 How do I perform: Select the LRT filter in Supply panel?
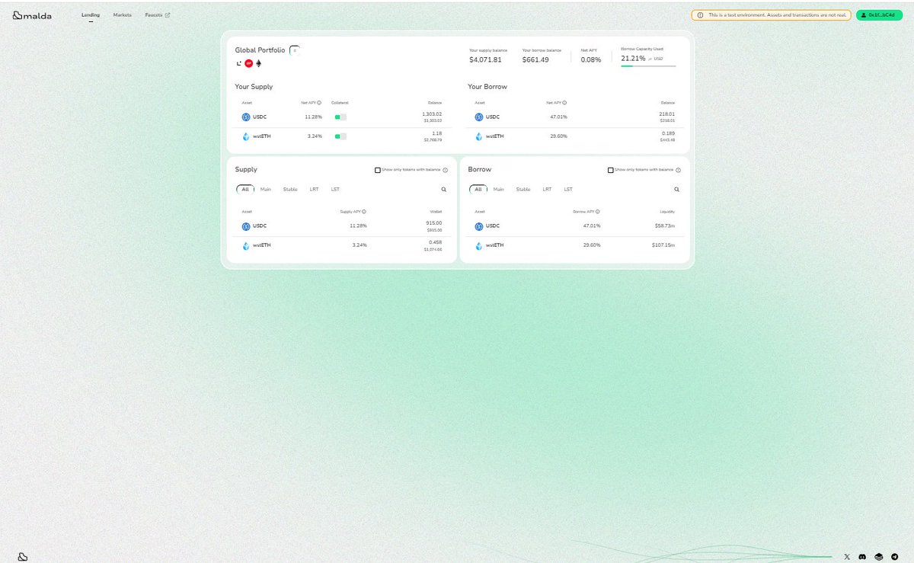click(314, 189)
